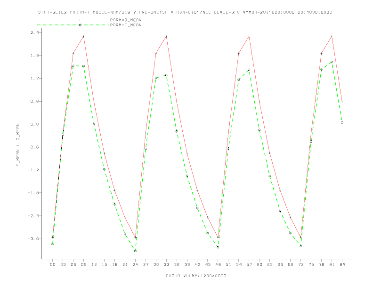Select the F_MEAN circle marker at hour 33
This screenshot has width=373, height=288.
(x=166, y=75)
